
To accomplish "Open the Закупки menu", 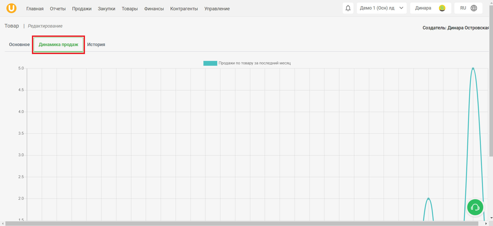I will click(x=107, y=9).
